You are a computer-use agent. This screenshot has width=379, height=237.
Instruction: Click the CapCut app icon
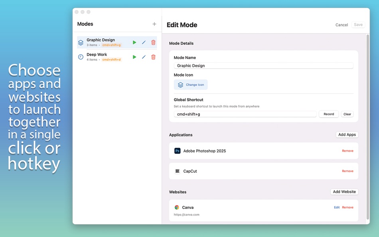tap(177, 171)
